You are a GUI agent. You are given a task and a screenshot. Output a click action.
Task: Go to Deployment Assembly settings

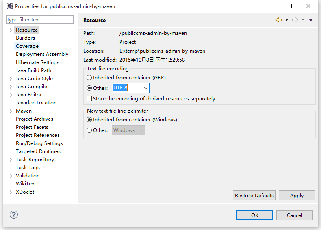42,54
